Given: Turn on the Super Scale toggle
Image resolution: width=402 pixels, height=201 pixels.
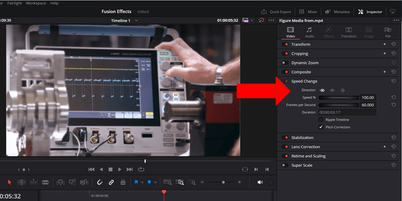Looking at the screenshot, I should 285,165.
